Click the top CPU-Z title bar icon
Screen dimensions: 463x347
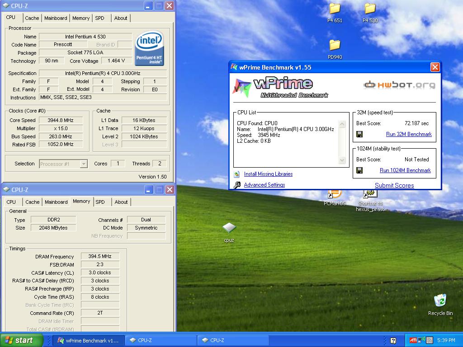(x=6, y=5)
